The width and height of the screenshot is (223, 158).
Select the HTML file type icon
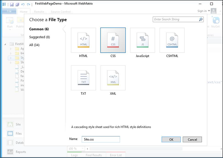83,40
